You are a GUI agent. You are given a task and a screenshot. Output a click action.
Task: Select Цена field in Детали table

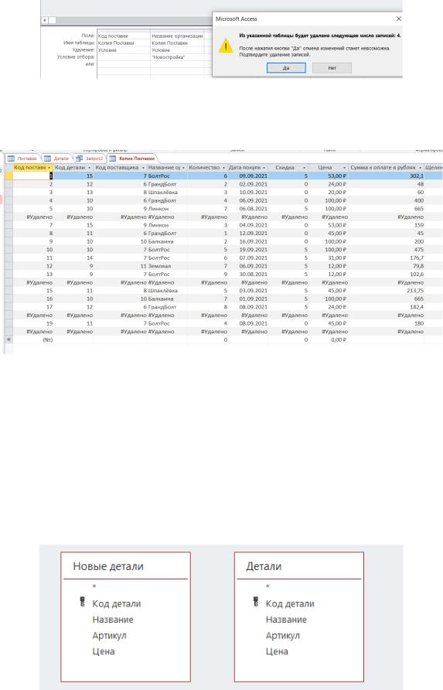pyautogui.click(x=277, y=651)
